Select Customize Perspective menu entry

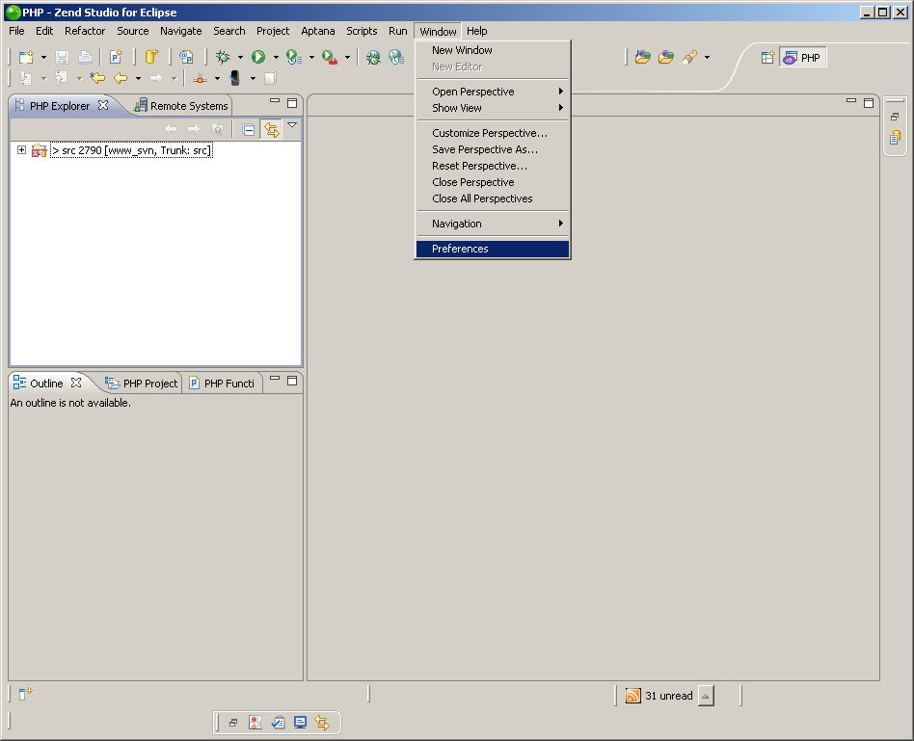[x=493, y=133]
